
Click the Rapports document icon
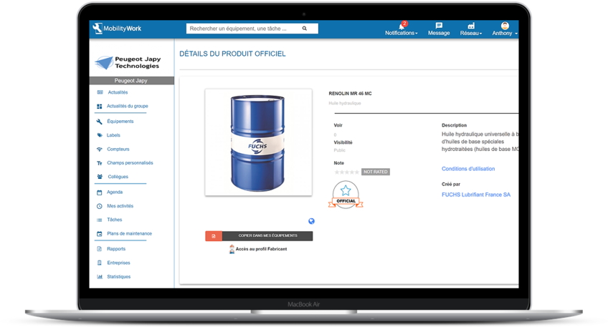click(x=99, y=249)
